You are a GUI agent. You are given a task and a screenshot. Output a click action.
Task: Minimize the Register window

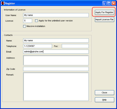click(x=104, y=3)
